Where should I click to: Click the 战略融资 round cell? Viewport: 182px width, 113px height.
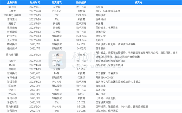pos(57,36)
